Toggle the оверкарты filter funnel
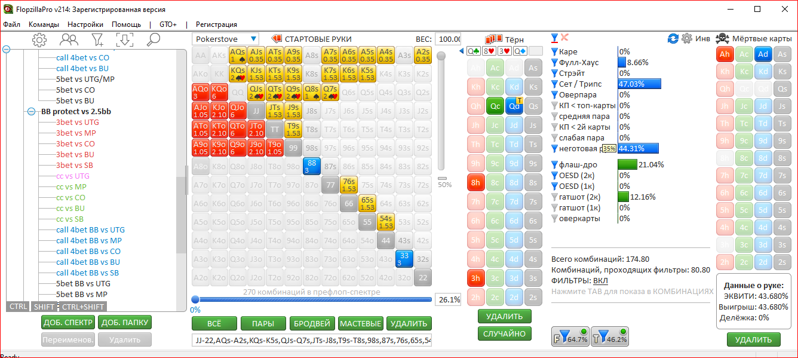 click(x=554, y=219)
